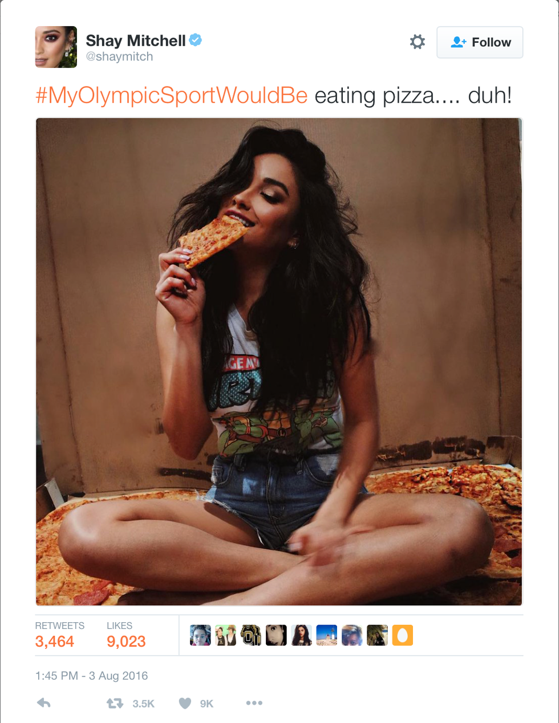This screenshot has width=559, height=723.
Task: Open the three-dot more options
Action: (254, 703)
